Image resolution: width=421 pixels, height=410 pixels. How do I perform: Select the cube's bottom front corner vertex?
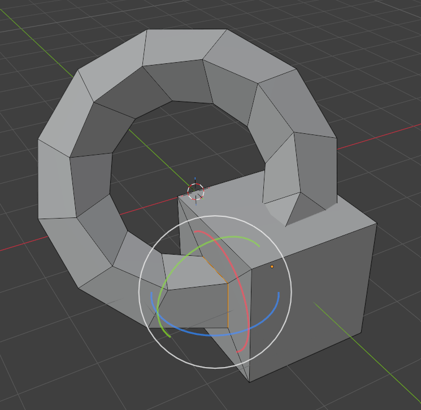pyautogui.click(x=249, y=382)
